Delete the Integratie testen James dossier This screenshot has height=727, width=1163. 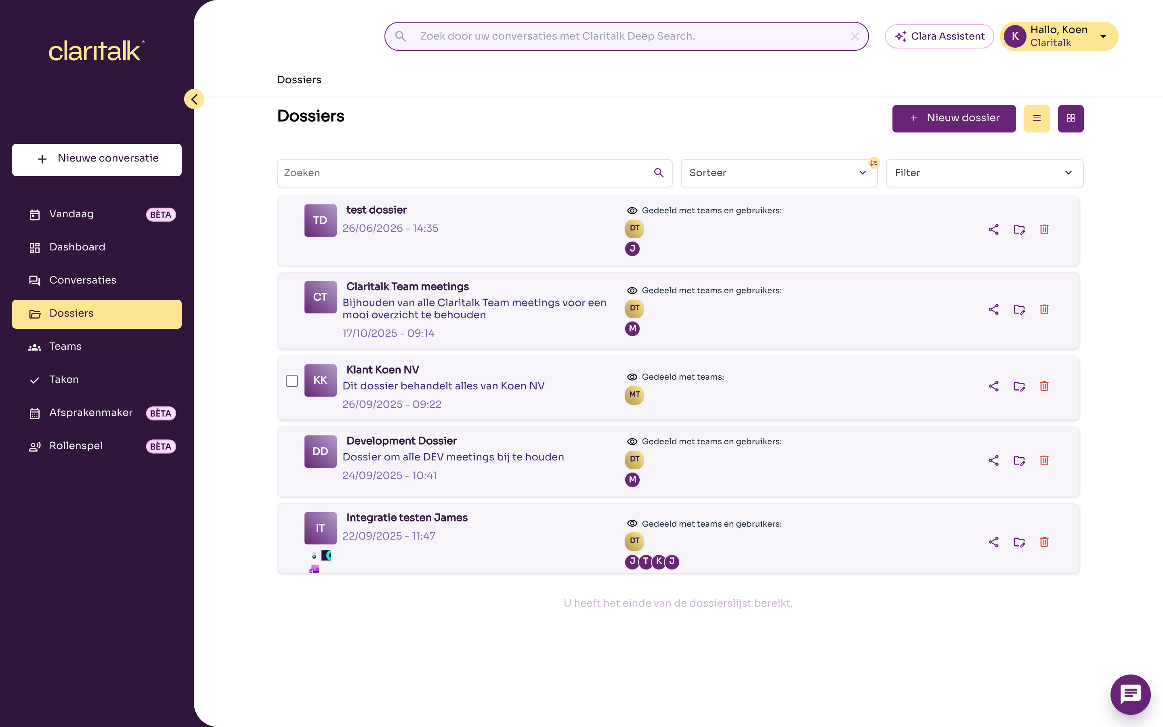(x=1044, y=542)
